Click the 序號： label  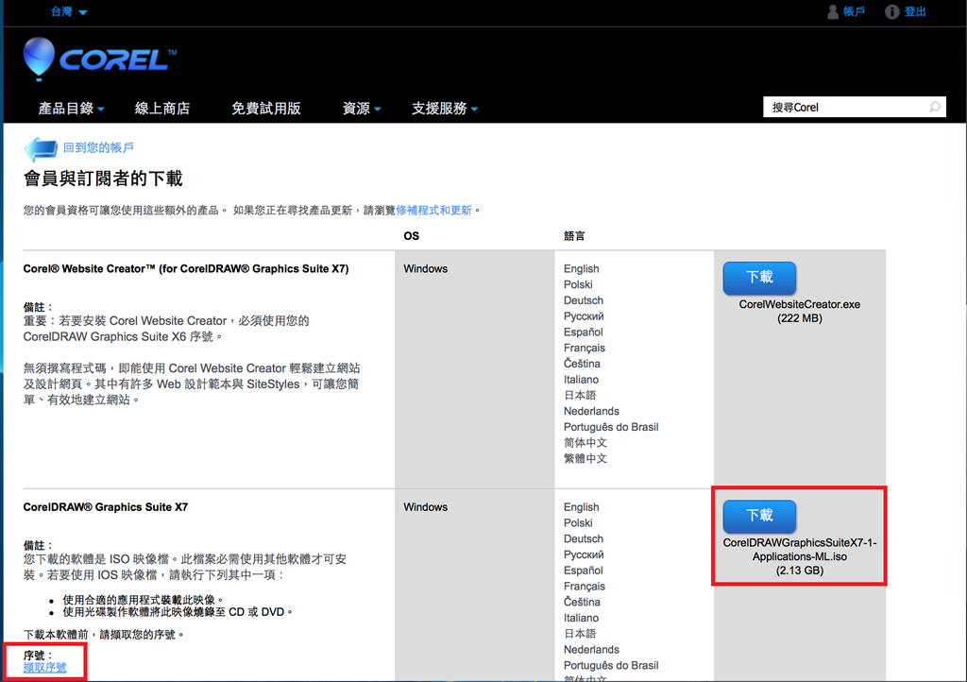pyautogui.click(x=38, y=655)
